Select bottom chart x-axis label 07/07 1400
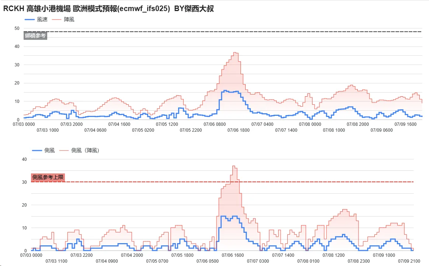The height and width of the screenshot is (266, 429). (283, 255)
